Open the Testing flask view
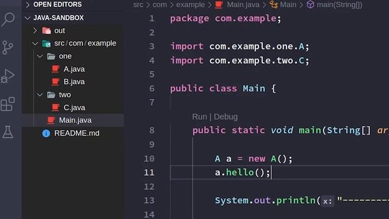Viewport: 389px width, 219px height. 8,132
